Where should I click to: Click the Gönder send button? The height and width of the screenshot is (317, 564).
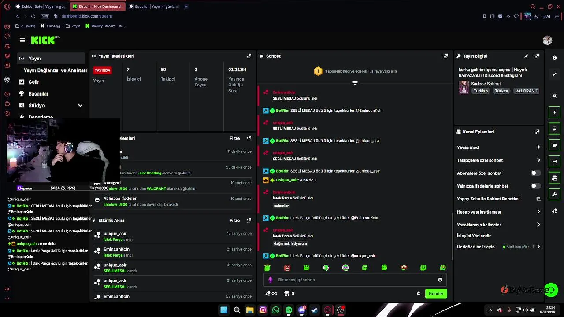tap(436, 294)
